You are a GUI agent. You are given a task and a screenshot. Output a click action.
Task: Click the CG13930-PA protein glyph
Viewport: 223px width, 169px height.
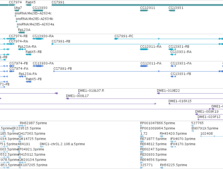(38, 66)
